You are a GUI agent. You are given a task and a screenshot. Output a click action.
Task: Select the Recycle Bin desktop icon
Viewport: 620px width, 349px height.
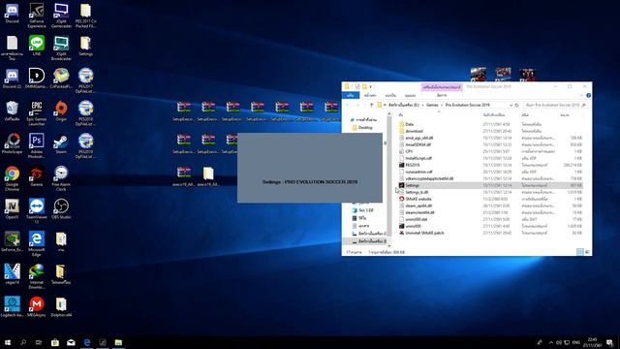(12, 111)
